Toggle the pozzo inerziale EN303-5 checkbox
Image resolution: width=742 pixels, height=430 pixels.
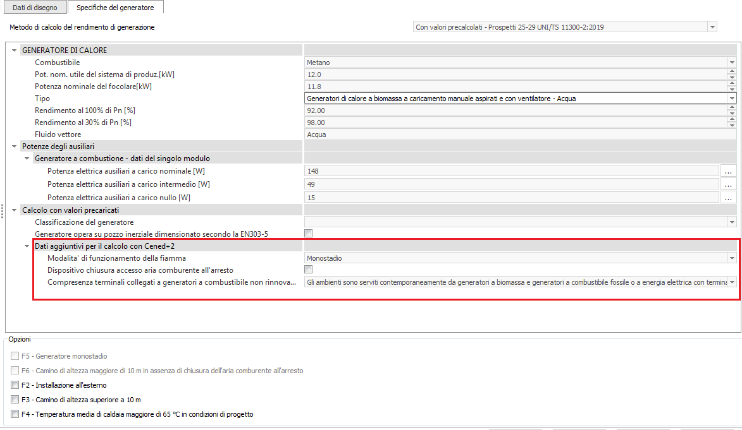click(309, 234)
